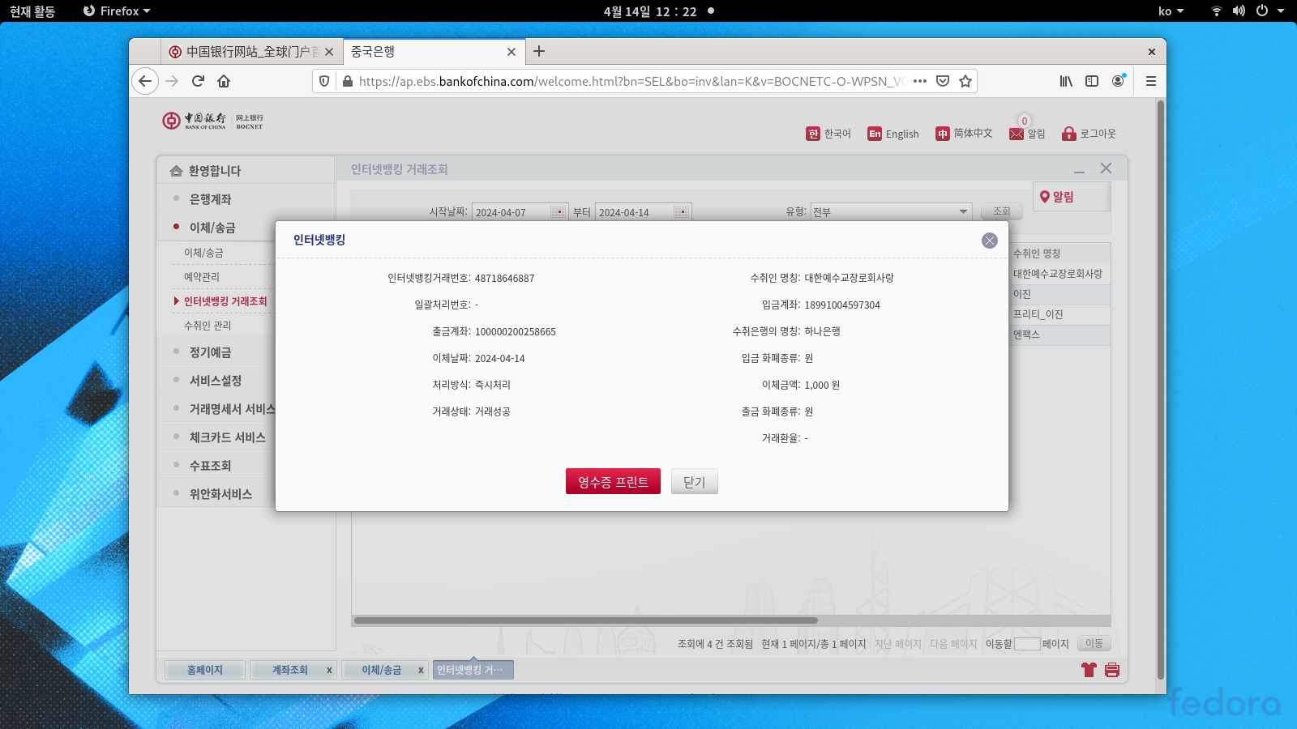Image resolution: width=1297 pixels, height=729 pixels.
Task: Click the horizontal scrollbar in results table
Action: point(585,620)
